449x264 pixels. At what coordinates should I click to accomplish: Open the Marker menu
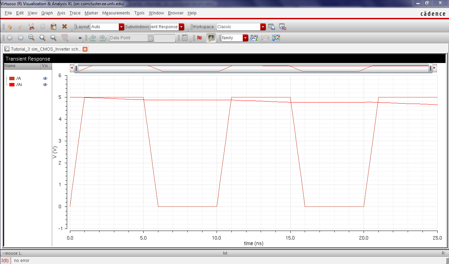click(91, 13)
